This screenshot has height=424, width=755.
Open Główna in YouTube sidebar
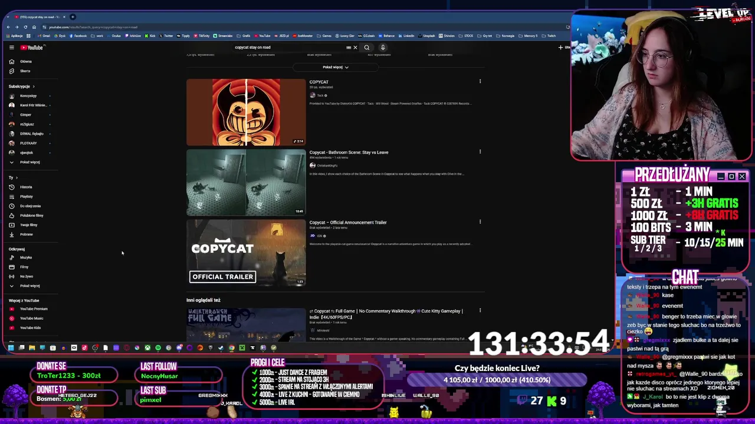coord(26,61)
